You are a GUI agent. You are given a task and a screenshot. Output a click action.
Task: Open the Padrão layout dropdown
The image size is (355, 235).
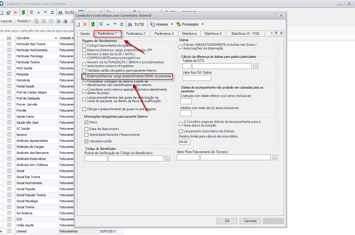[24, 21]
